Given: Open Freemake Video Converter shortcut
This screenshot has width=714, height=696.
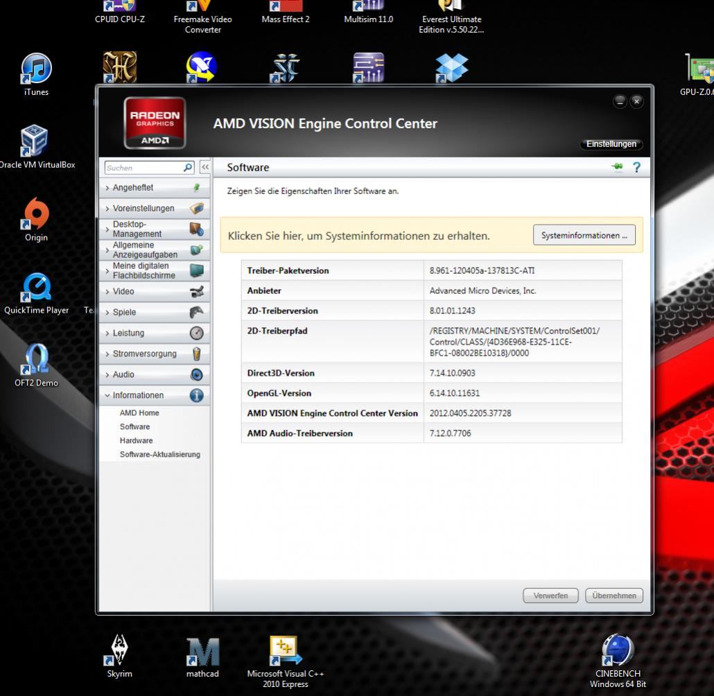Looking at the screenshot, I should click(202, 18).
